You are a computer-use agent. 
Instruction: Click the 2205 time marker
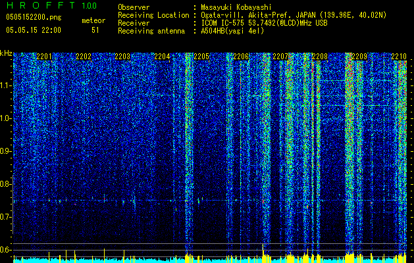201,57
